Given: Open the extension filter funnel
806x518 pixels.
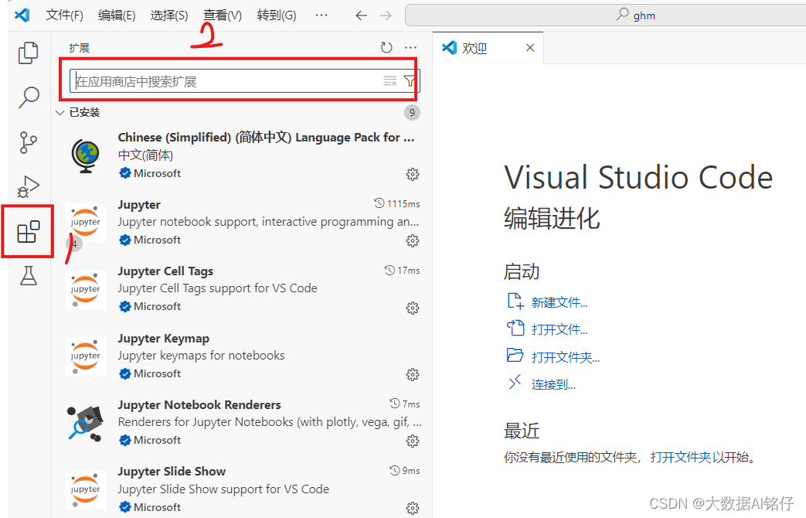Looking at the screenshot, I should pyautogui.click(x=410, y=81).
